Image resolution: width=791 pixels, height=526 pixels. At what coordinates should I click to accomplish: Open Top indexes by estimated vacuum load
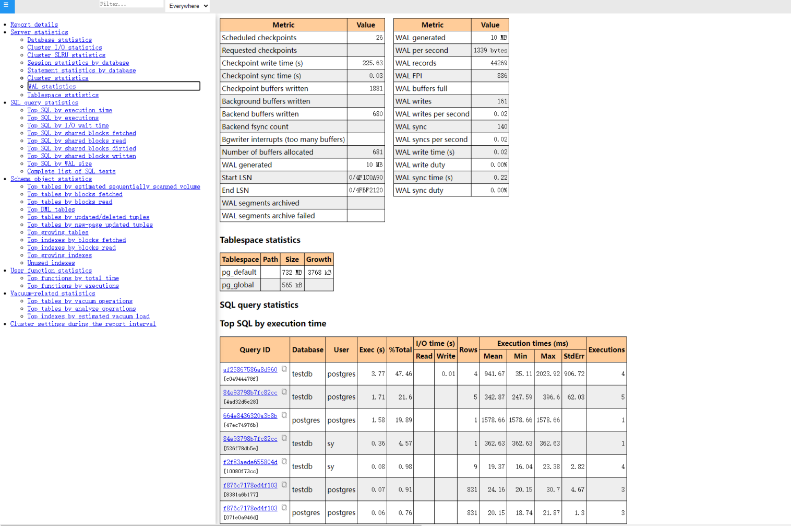click(x=89, y=316)
